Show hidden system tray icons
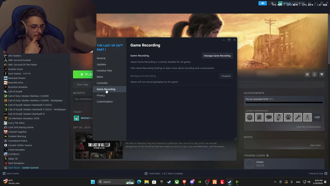330x186 pixels. pyautogui.click(x=275, y=182)
